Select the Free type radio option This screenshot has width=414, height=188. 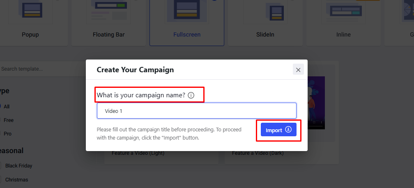[x=1, y=120]
